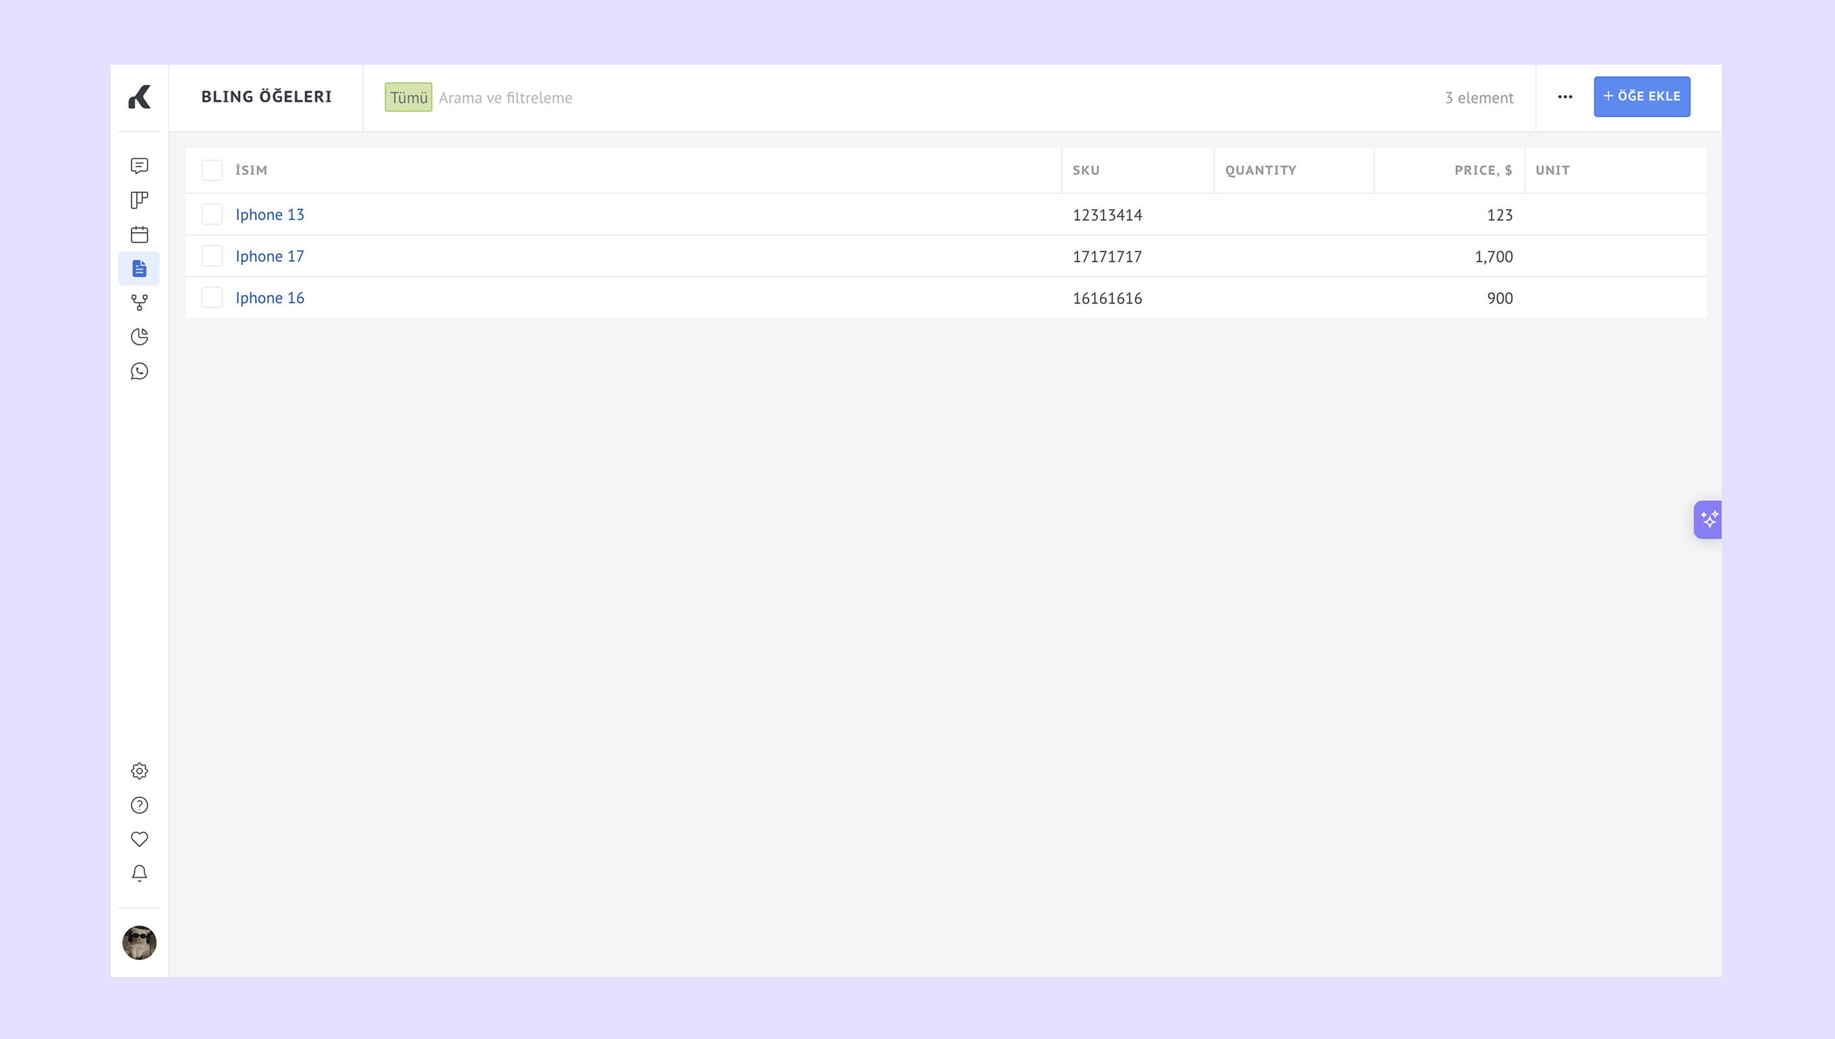Check the Iphone 13 row checkbox
This screenshot has width=1835, height=1039.
tap(212, 214)
